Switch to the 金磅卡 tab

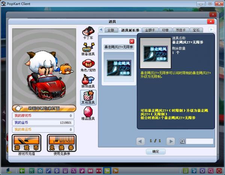click(150, 30)
